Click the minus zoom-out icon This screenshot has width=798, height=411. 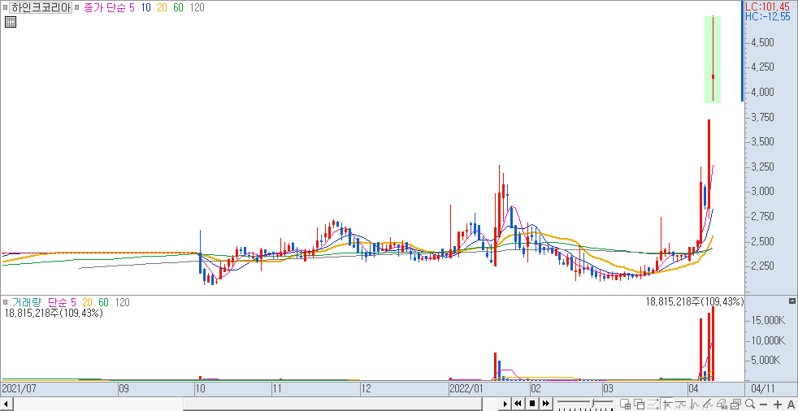pos(763,405)
